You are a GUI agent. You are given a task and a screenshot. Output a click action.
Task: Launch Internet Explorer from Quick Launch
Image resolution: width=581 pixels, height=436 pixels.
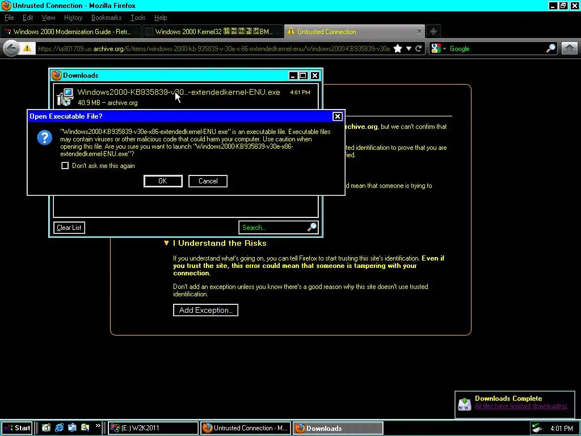tap(59, 428)
